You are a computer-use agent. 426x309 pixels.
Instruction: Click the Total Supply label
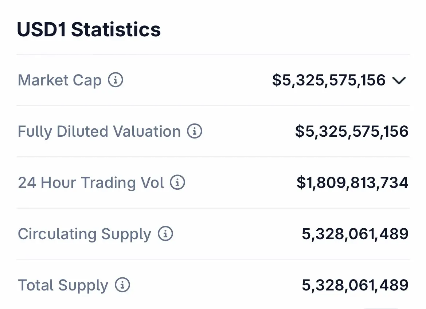tap(63, 285)
